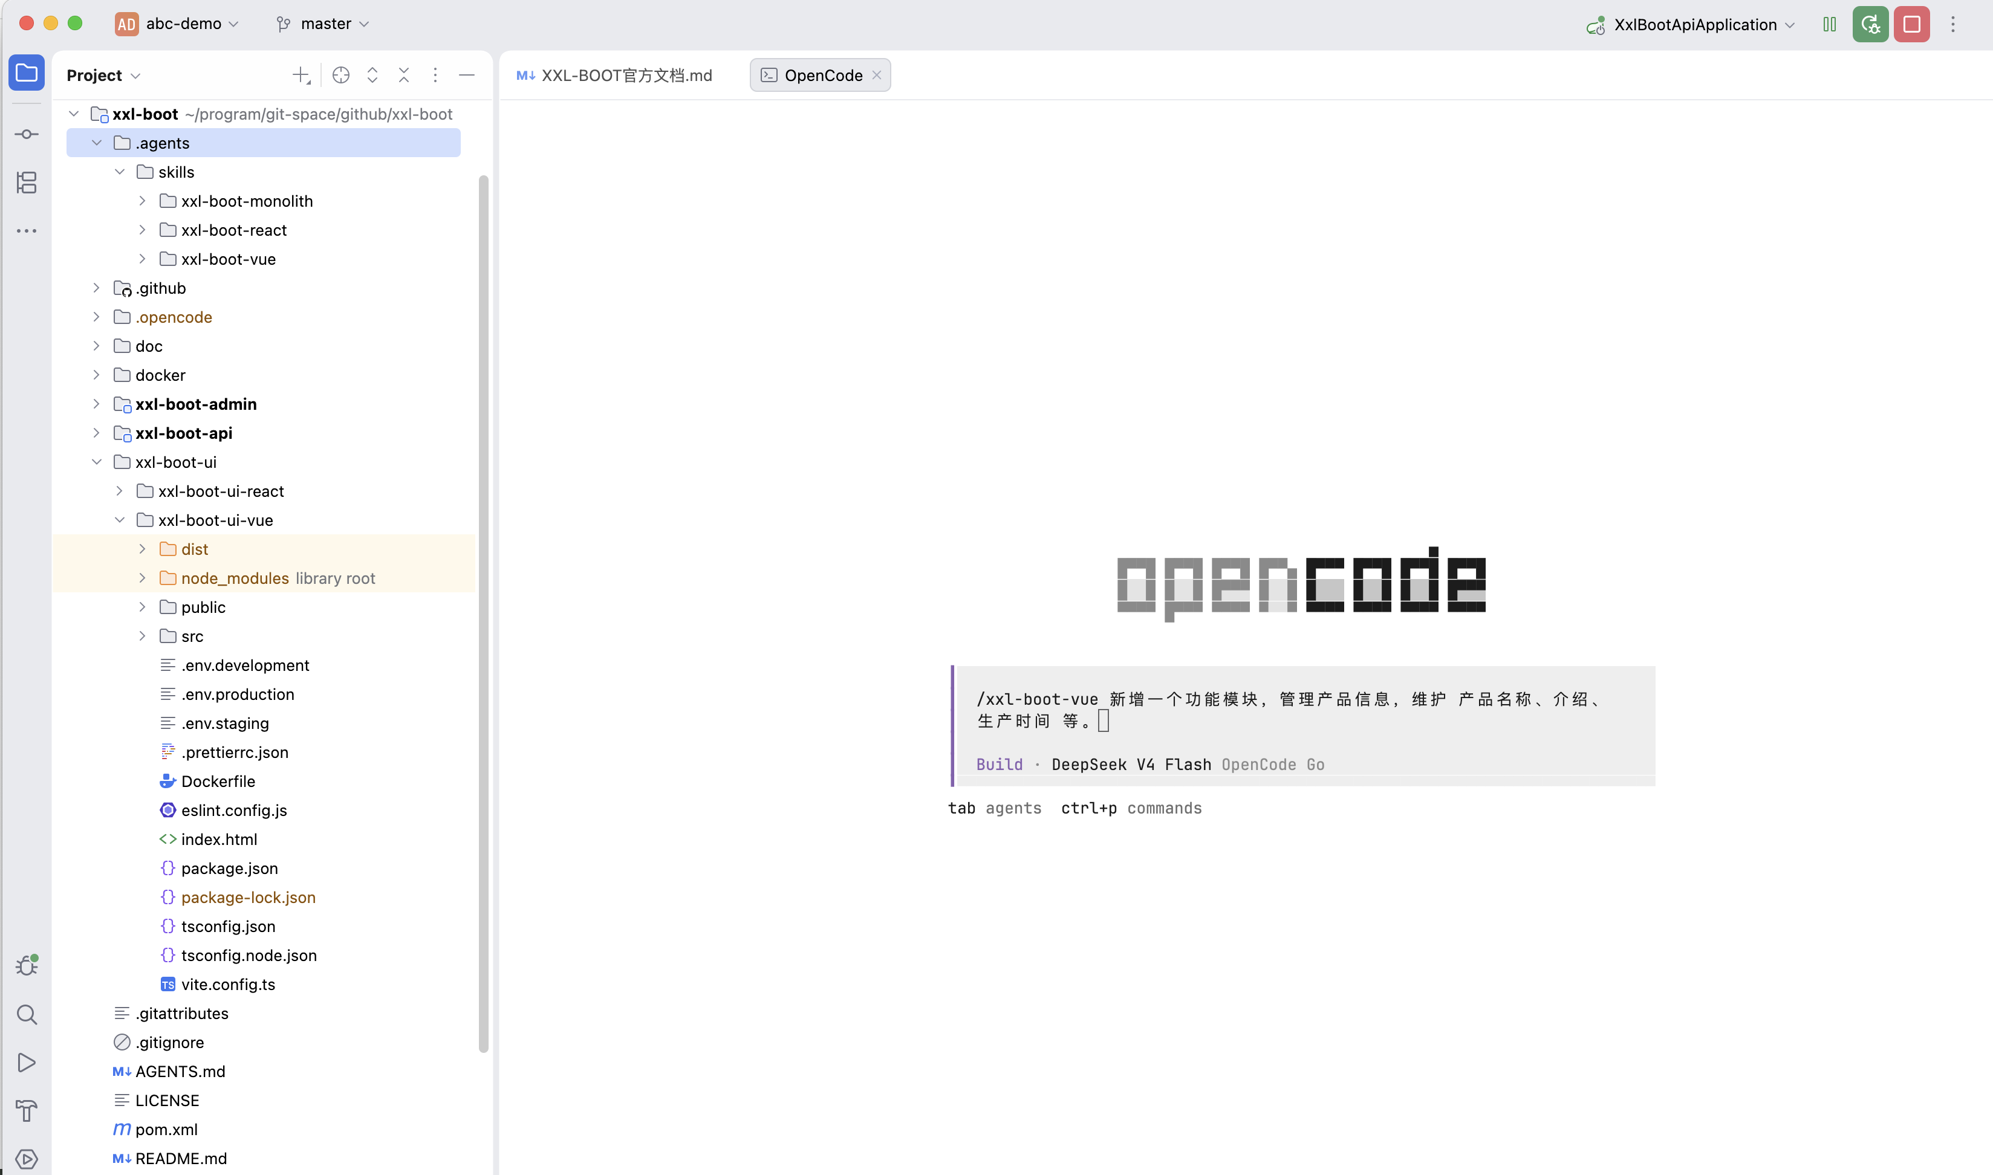Open the master branch dropdown
Screen dimensions: 1993x1175
click(334, 25)
